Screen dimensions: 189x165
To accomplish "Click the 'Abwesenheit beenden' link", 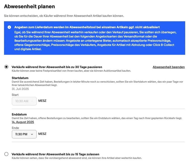I will click(169, 67).
